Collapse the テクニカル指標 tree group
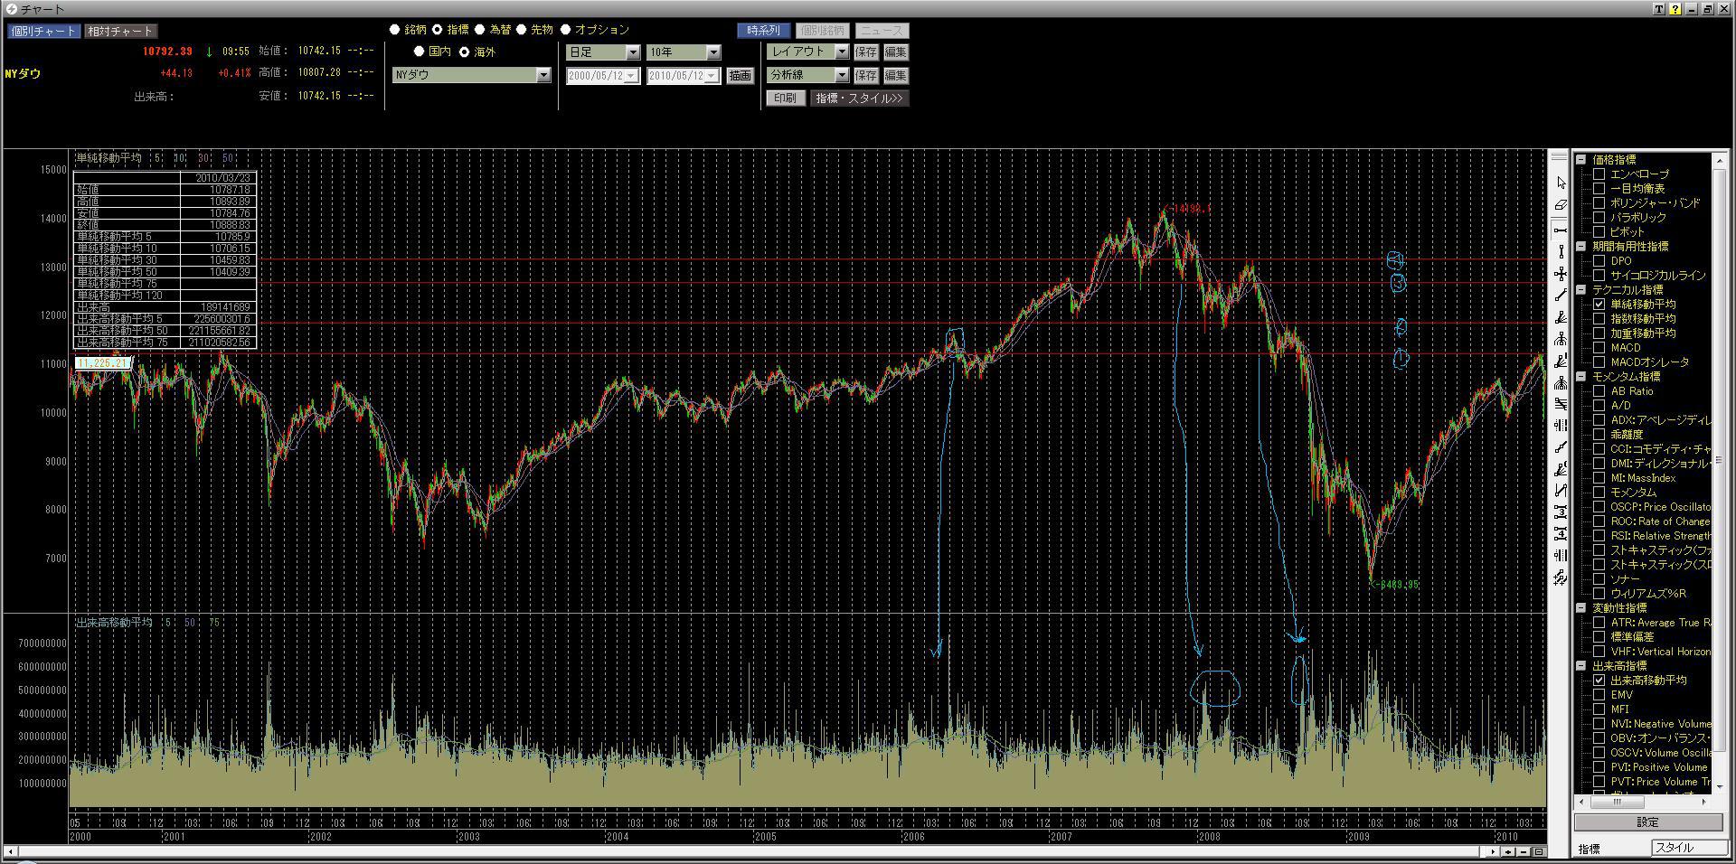The height and width of the screenshot is (864, 1736). pos(1581,290)
